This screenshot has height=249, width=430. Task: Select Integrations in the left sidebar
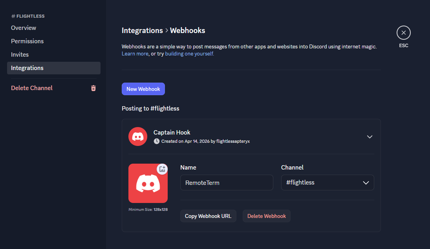[27, 68]
